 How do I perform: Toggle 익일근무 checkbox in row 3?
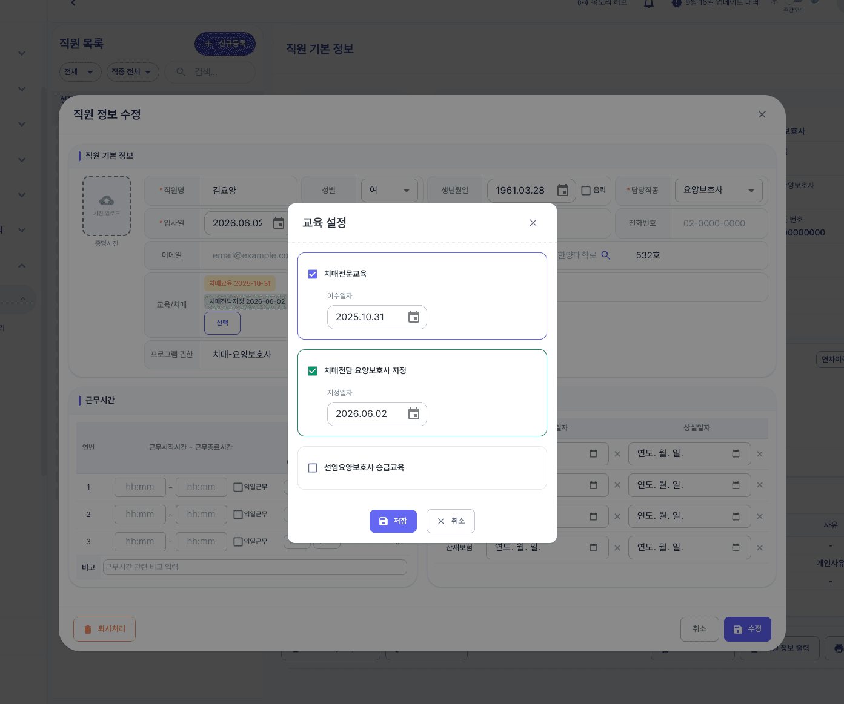(238, 542)
